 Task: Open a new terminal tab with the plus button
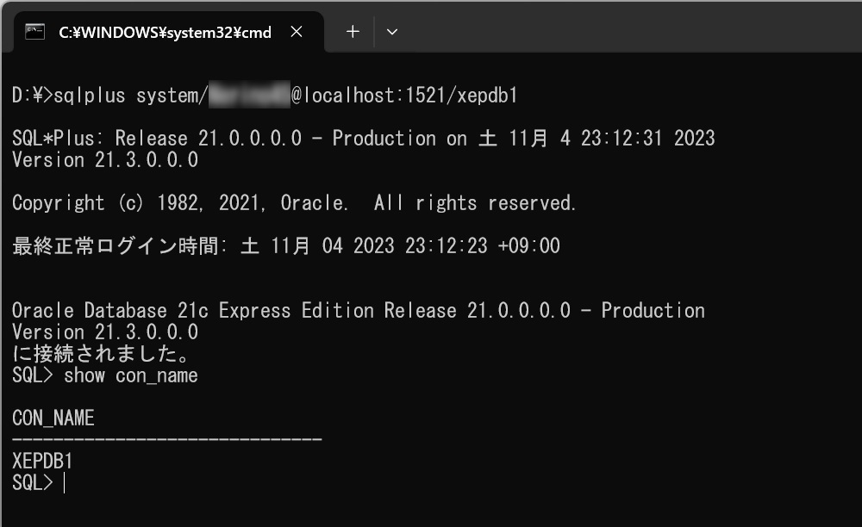click(352, 31)
